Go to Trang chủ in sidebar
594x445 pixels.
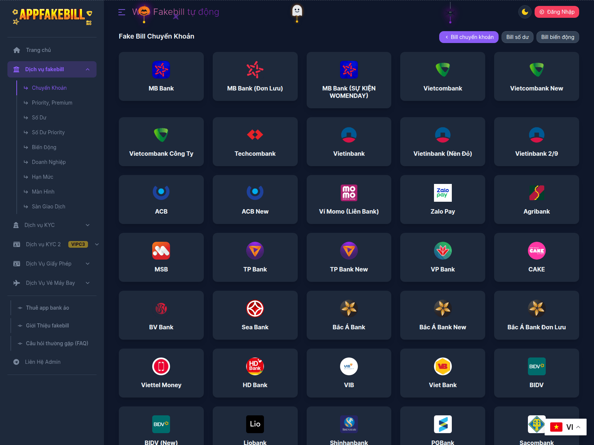(52, 50)
